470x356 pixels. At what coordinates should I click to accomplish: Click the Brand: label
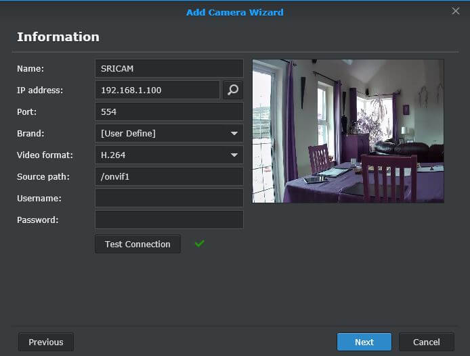[x=30, y=133]
